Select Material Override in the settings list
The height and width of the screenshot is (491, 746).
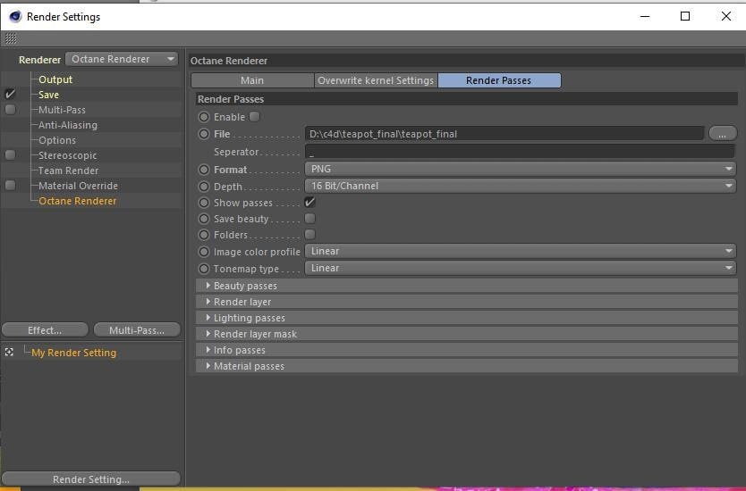[78, 186]
